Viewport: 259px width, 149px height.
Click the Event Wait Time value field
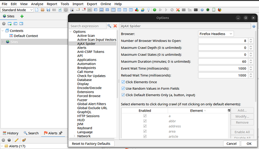(223, 68)
